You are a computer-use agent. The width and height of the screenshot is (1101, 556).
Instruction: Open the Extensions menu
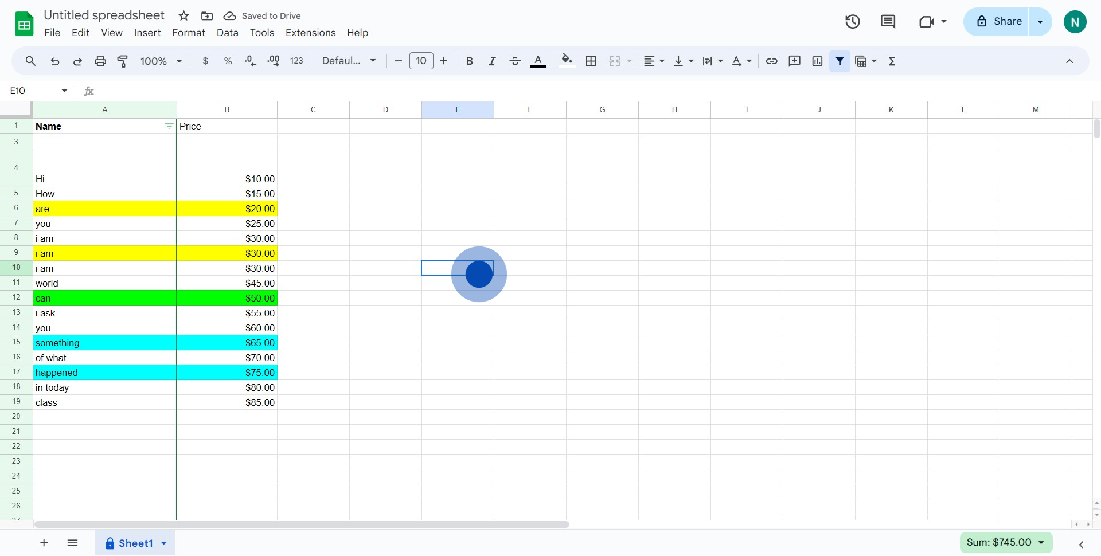pos(310,33)
